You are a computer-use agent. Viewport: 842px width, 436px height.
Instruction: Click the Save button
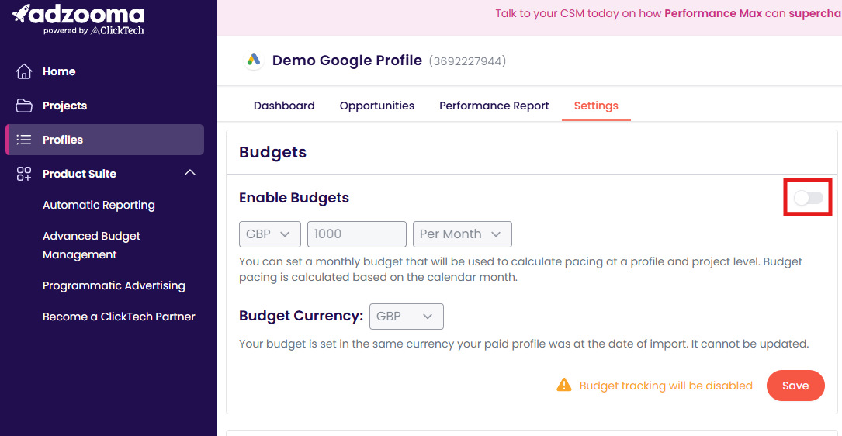(795, 386)
